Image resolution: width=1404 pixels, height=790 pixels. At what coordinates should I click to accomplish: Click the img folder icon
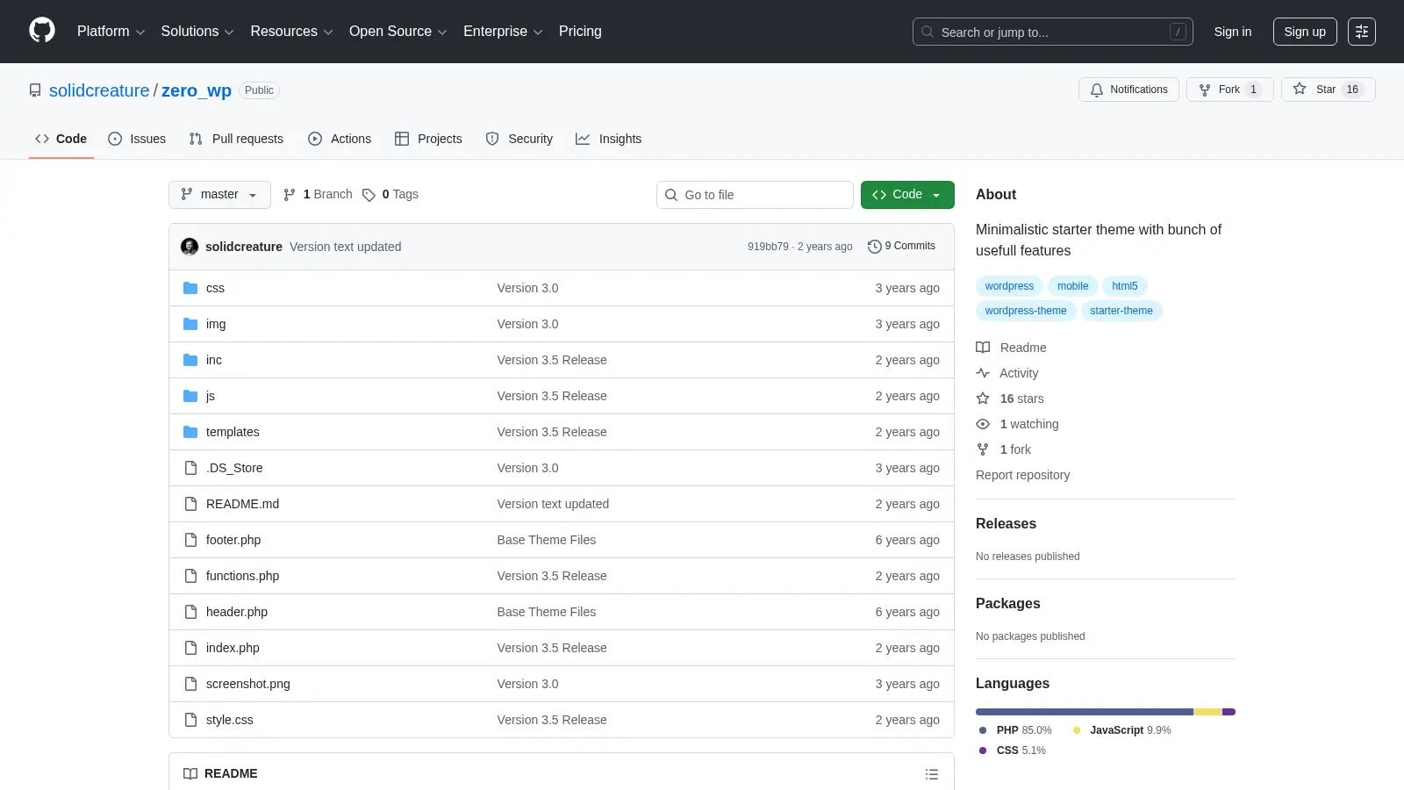click(x=190, y=324)
